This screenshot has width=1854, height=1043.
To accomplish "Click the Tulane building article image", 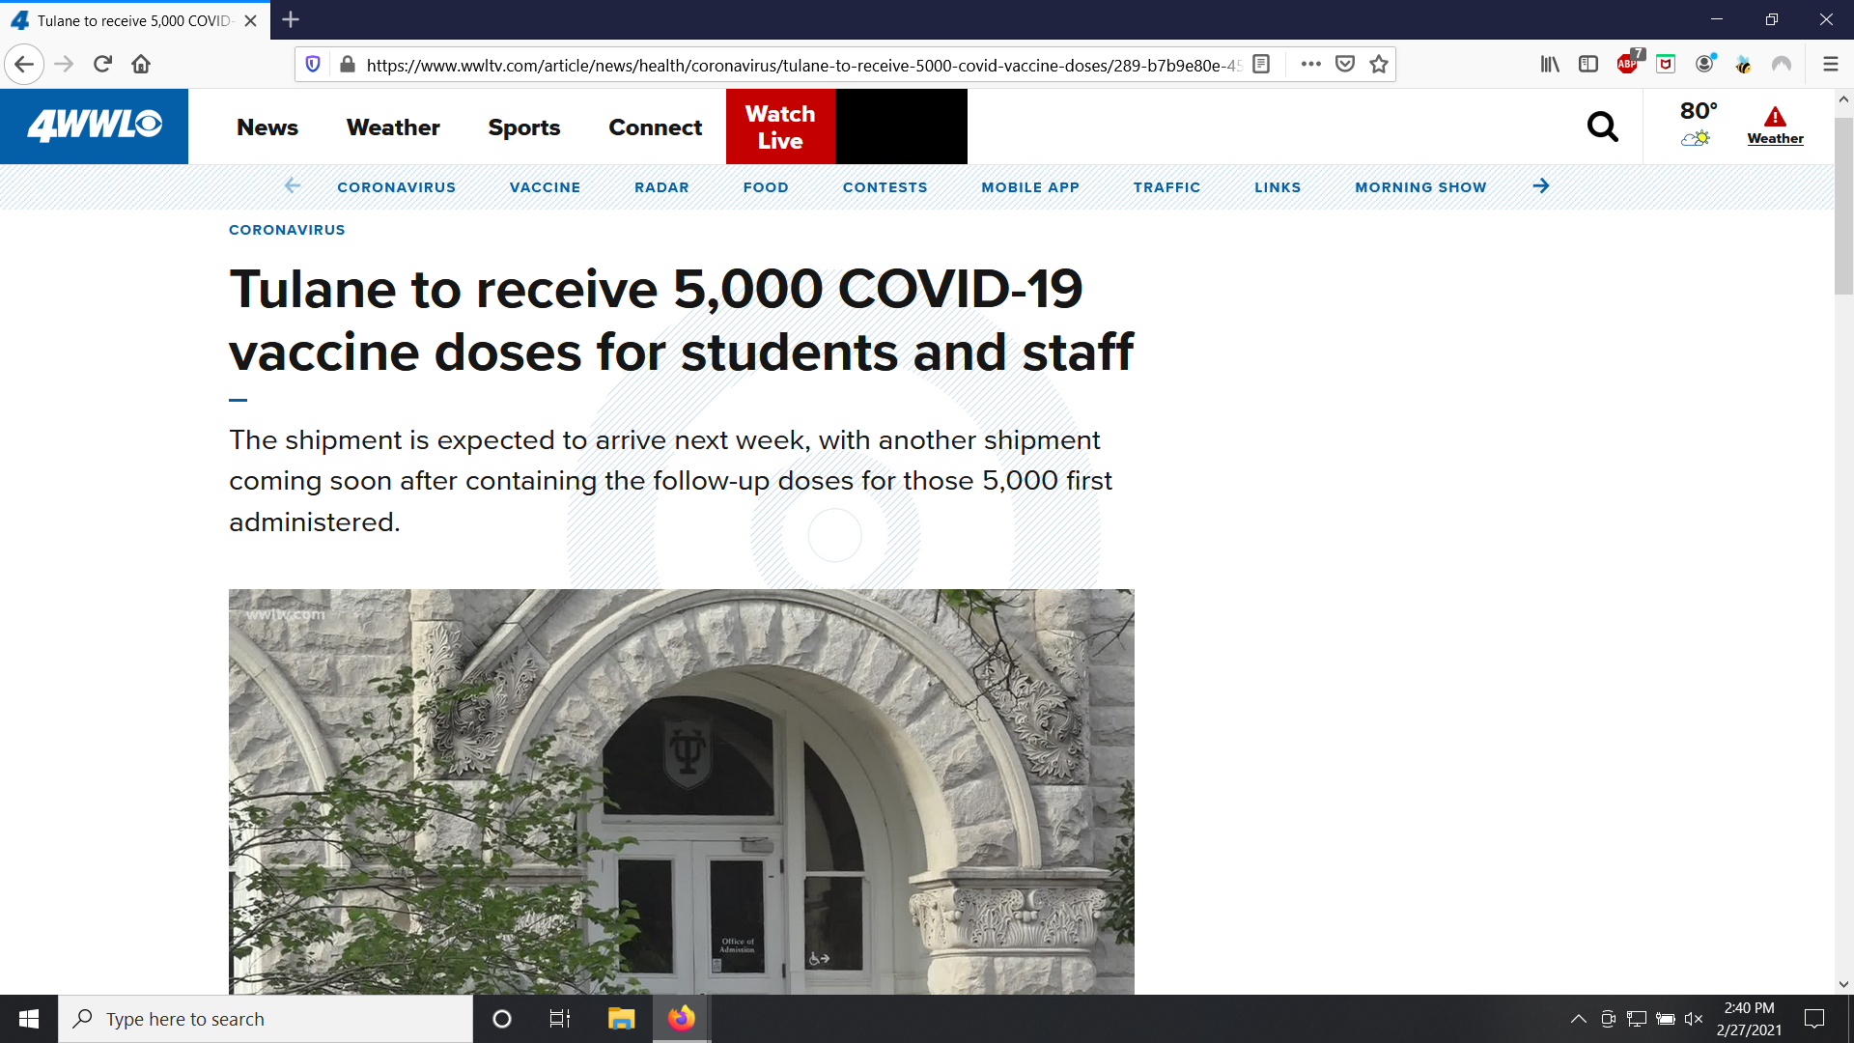I will (681, 792).
